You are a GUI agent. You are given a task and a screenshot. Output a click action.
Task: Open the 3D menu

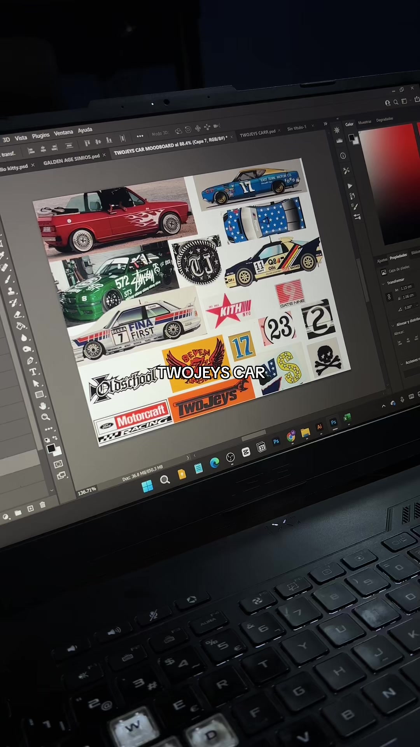click(x=6, y=140)
